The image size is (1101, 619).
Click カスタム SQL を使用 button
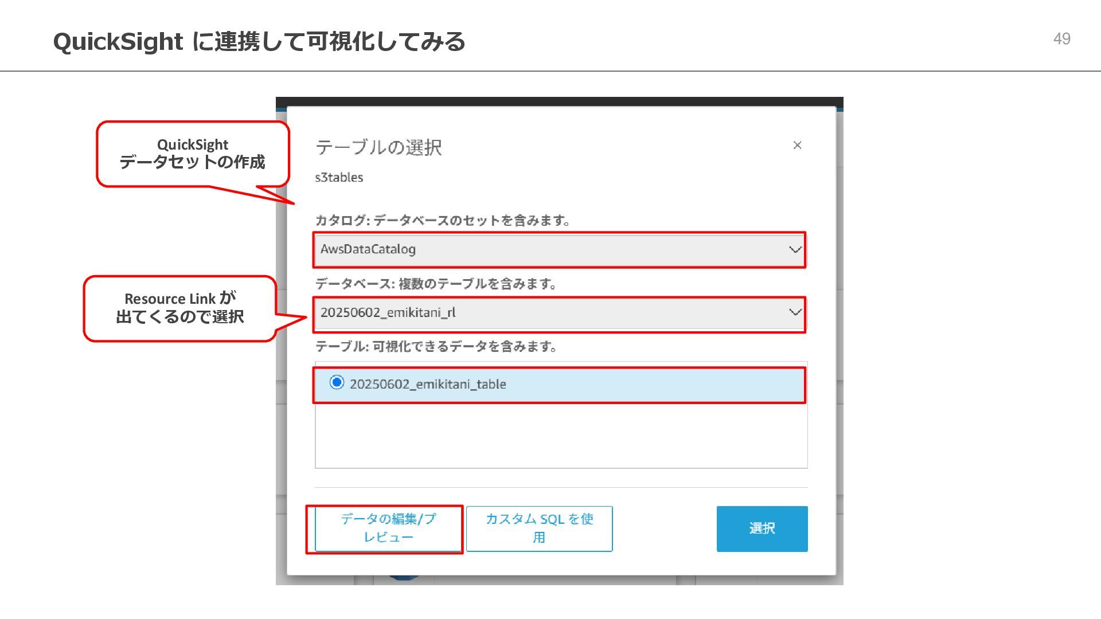(539, 528)
